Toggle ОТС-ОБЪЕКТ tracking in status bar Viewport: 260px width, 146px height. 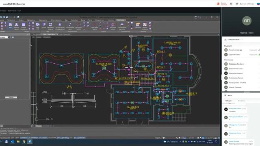click(43, 138)
